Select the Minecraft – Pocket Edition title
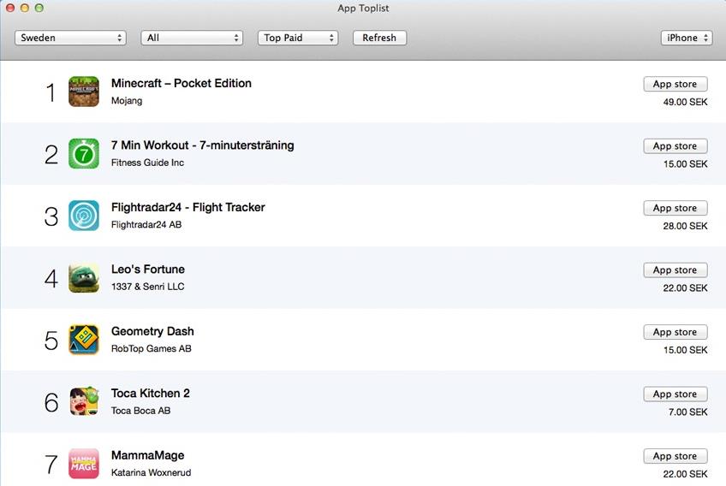The image size is (726, 486). (181, 83)
